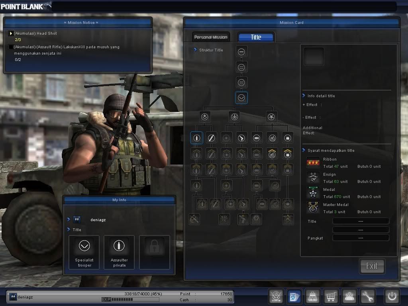Select the highlighted chevron trooper title icon
408x306 pixels.
point(241,98)
